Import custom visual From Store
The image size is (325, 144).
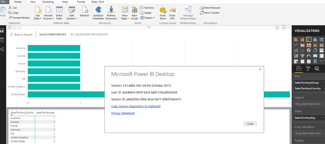click(x=163, y=13)
